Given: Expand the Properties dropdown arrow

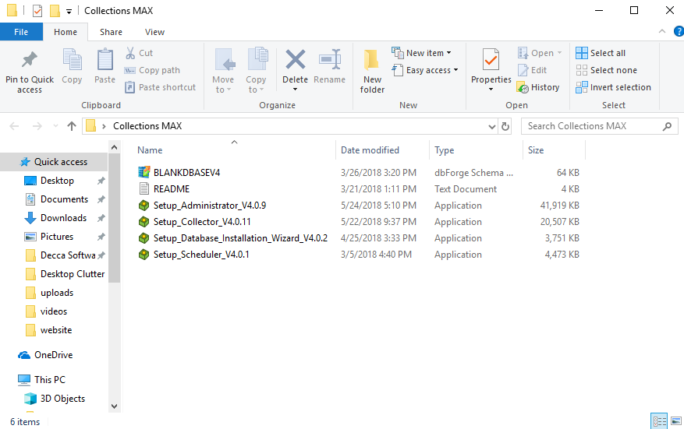Looking at the screenshot, I should click(x=491, y=90).
